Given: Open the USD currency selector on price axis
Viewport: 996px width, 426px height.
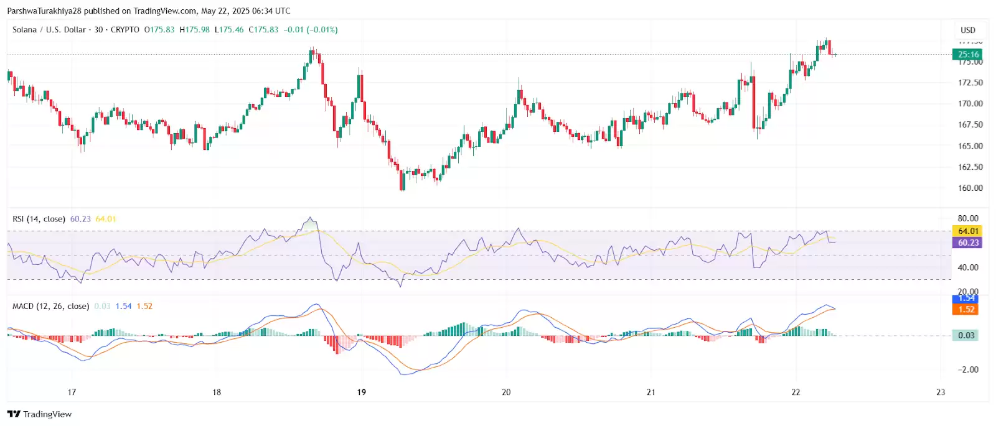Looking at the screenshot, I should pos(967,30).
